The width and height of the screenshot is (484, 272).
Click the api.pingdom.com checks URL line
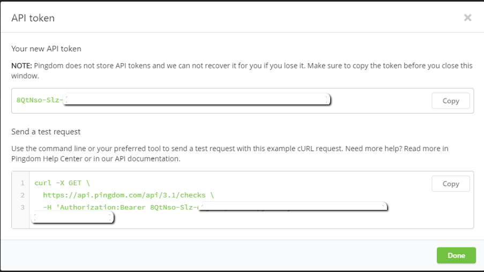click(x=129, y=195)
